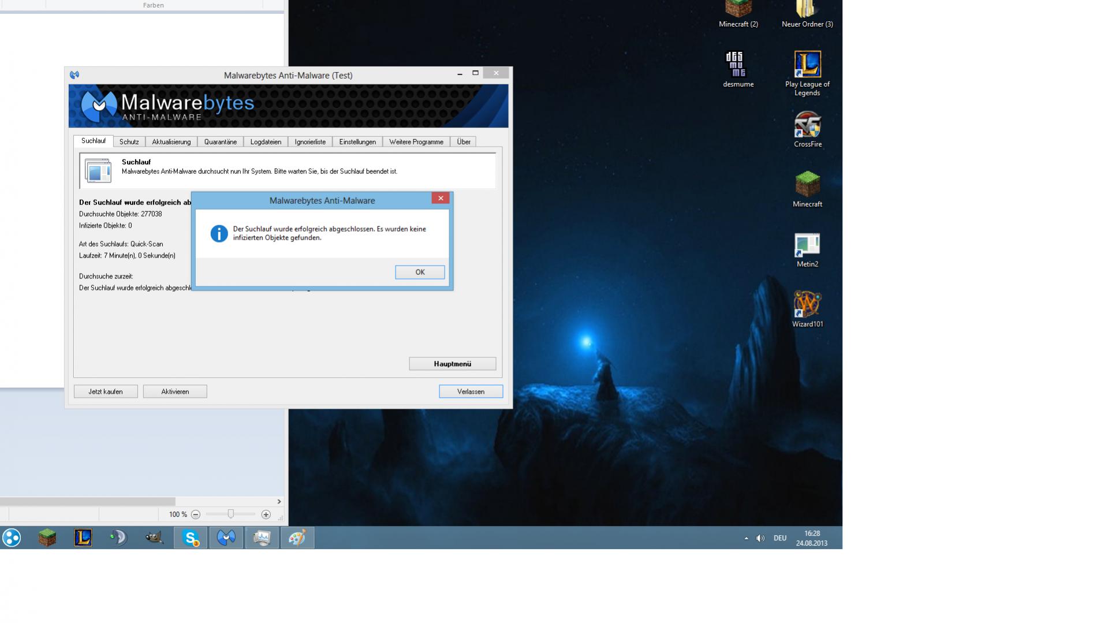Viewport: 1108px width, 623px height.
Task: Click the crescent-shaped taskbar icon beside League of Legends
Action: (x=118, y=538)
